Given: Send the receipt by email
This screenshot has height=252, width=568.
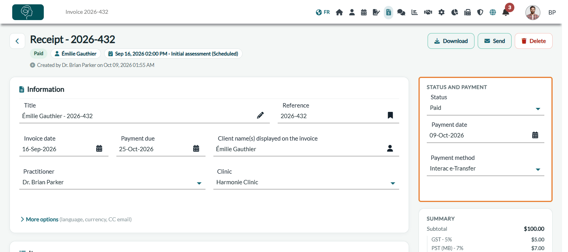Looking at the screenshot, I should point(495,41).
